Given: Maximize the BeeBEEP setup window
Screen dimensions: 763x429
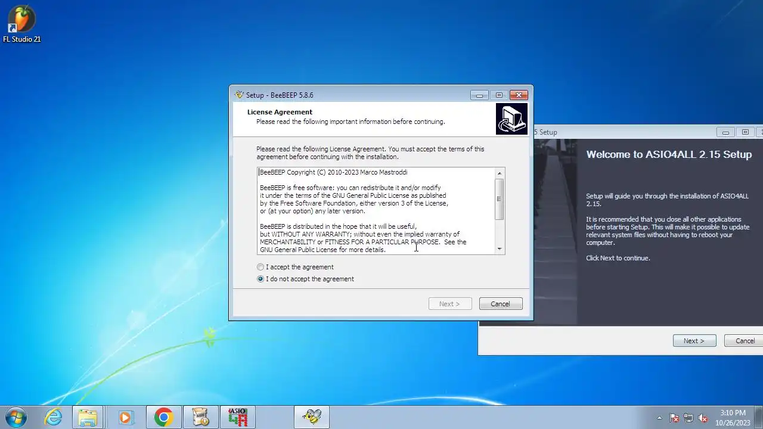Looking at the screenshot, I should (x=499, y=95).
